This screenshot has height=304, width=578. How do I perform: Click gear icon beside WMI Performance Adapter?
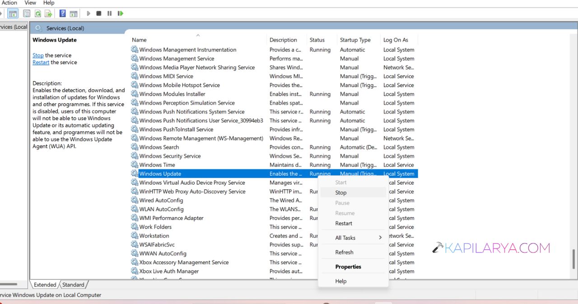click(x=135, y=218)
